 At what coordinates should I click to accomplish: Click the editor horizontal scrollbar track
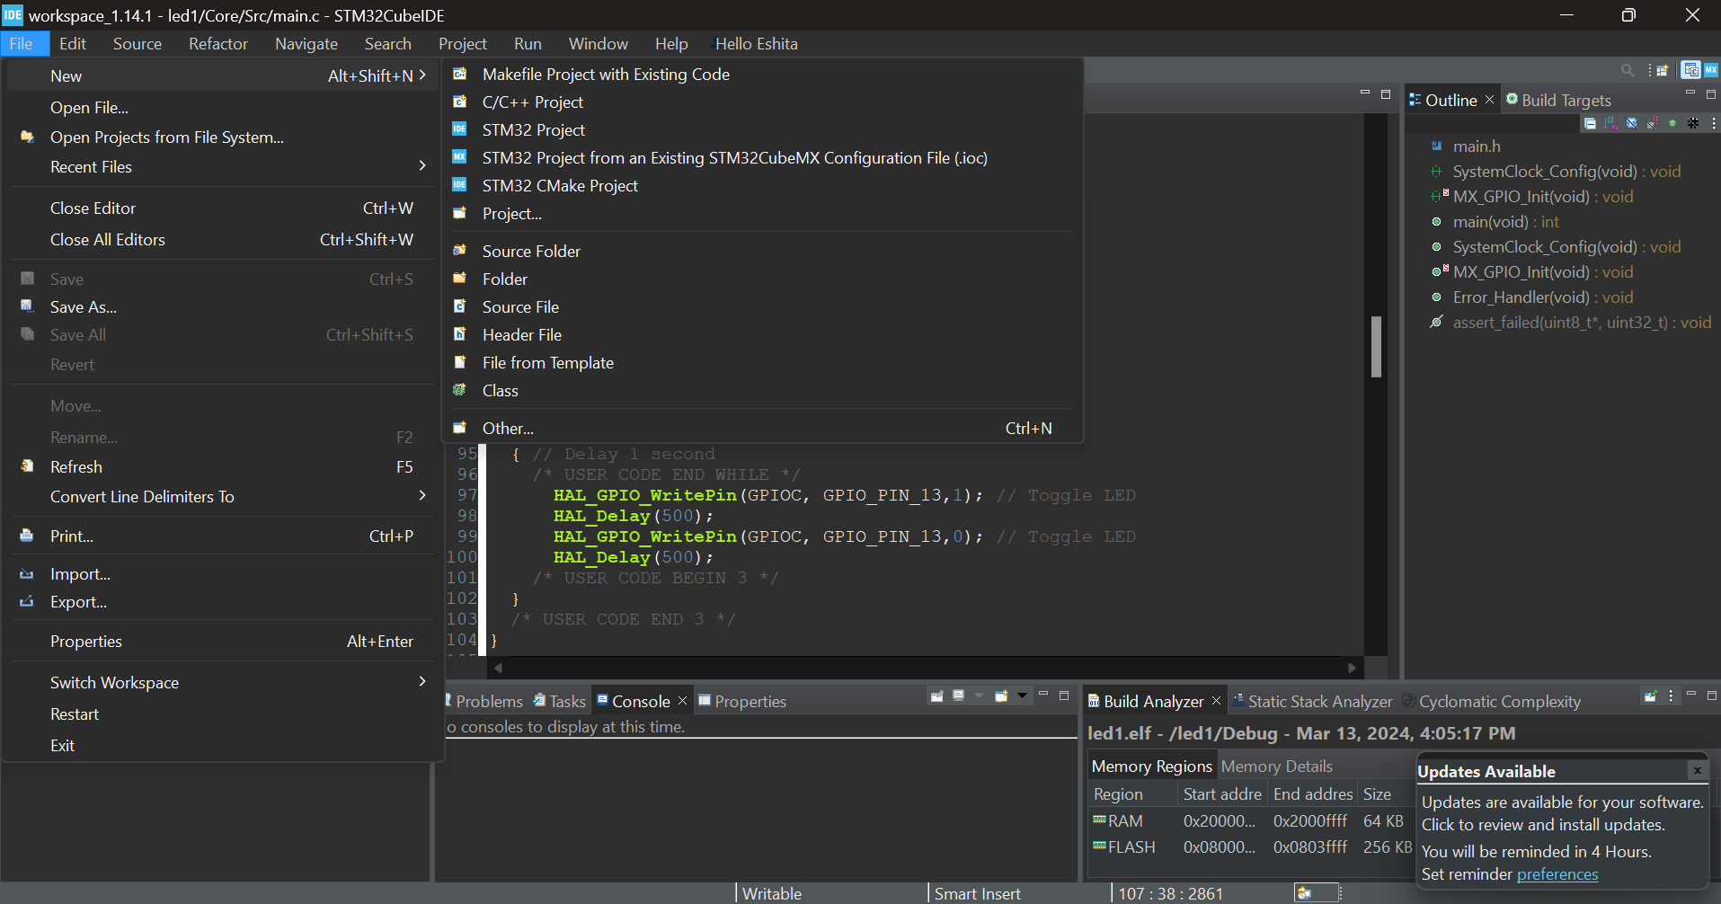pos(924,668)
